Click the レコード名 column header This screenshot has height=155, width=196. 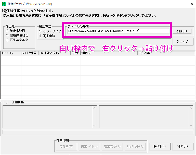11,53
